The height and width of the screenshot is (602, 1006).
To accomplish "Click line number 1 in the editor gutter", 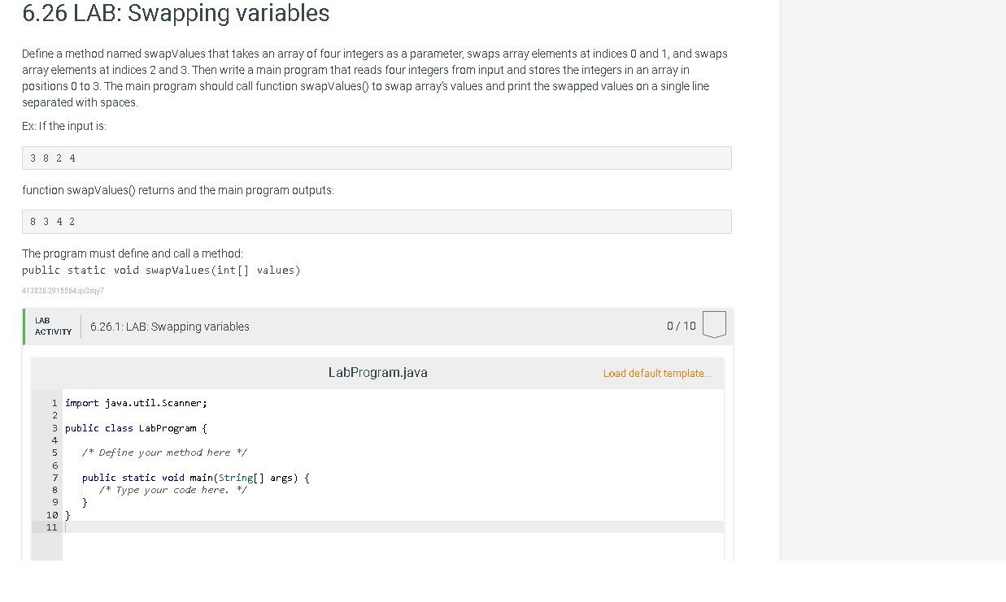I will [x=54, y=403].
